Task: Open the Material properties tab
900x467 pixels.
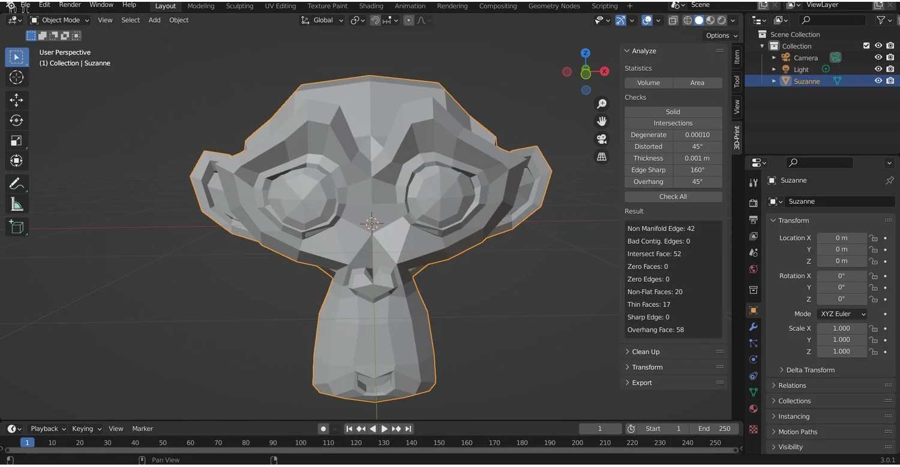Action: [754, 409]
